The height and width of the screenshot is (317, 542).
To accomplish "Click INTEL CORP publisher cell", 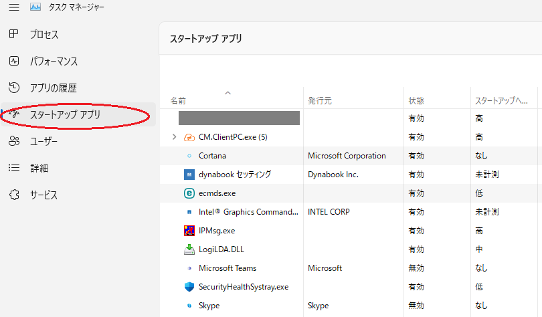I will (x=329, y=212).
